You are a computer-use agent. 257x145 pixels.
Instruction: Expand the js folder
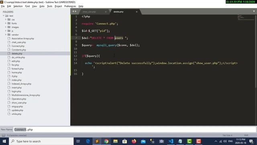(6, 31)
